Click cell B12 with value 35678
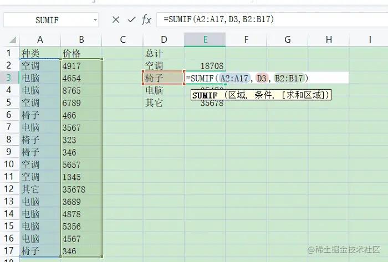The image size is (388, 262). tap(81, 189)
